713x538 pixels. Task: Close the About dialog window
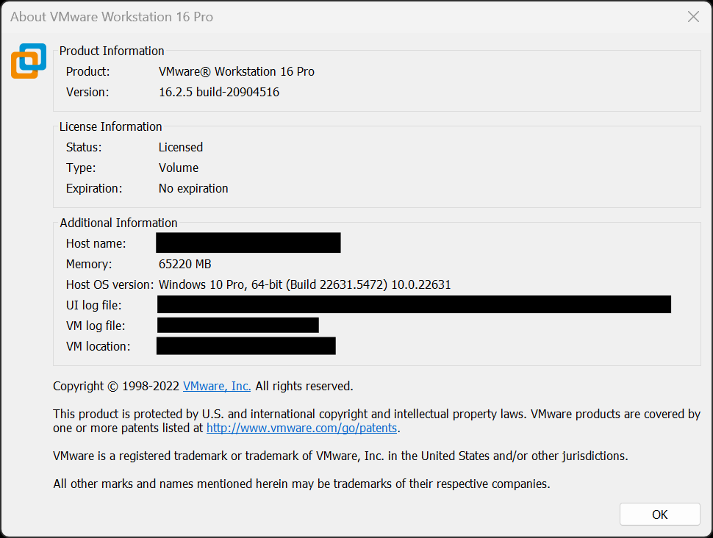tap(692, 17)
